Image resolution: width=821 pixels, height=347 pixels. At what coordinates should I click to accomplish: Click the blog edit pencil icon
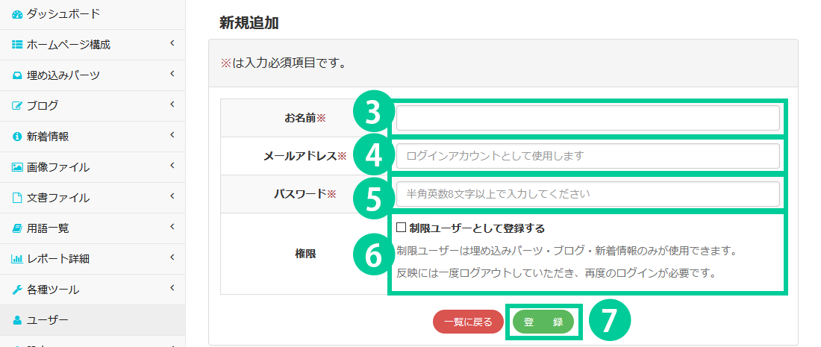17,106
